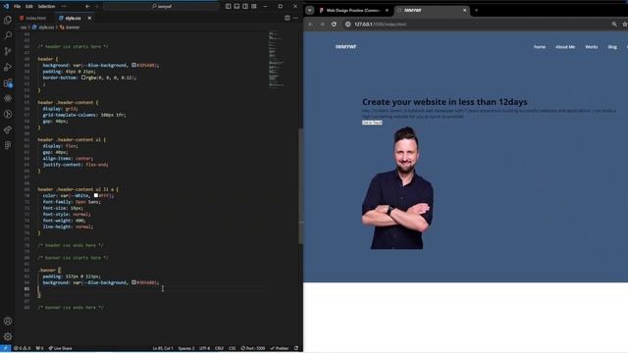This screenshot has height=353, width=628.
Task: Click the Ln 85, Col 1 cursor position
Action: [x=163, y=348]
